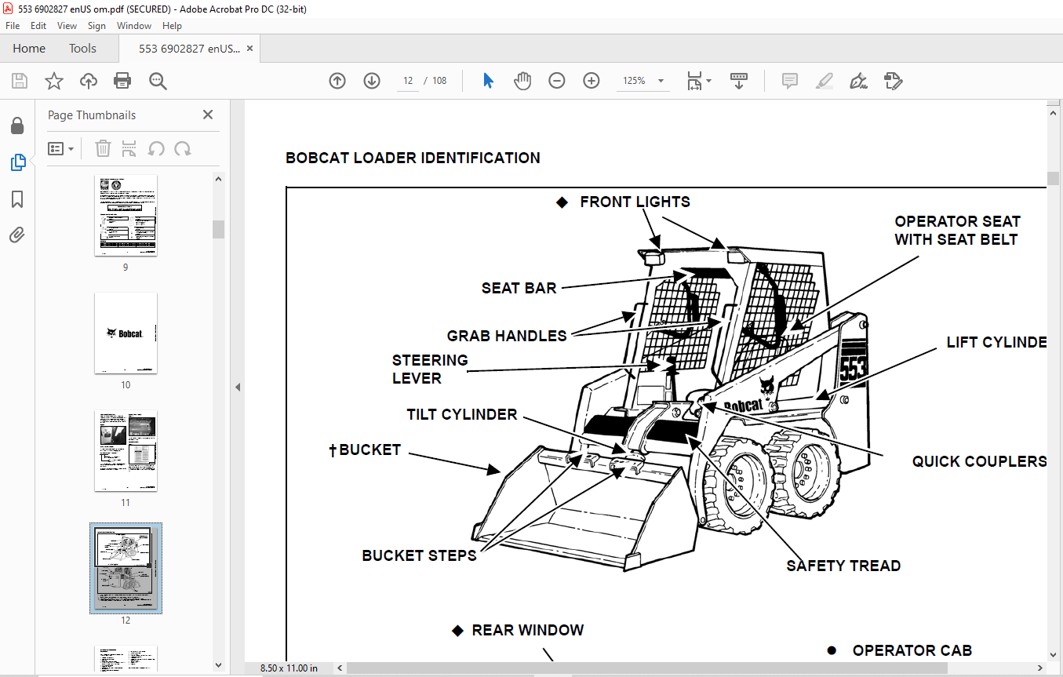Click the scrolling mode keyboard icon
Image resolution: width=1063 pixels, height=677 pixels.
point(739,81)
